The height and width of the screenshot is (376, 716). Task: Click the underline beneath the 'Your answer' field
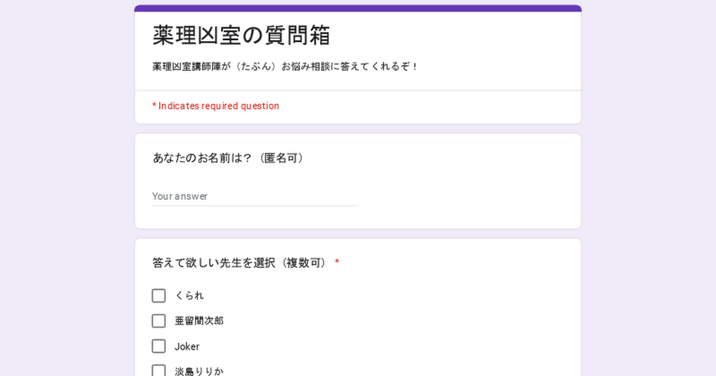(x=254, y=206)
